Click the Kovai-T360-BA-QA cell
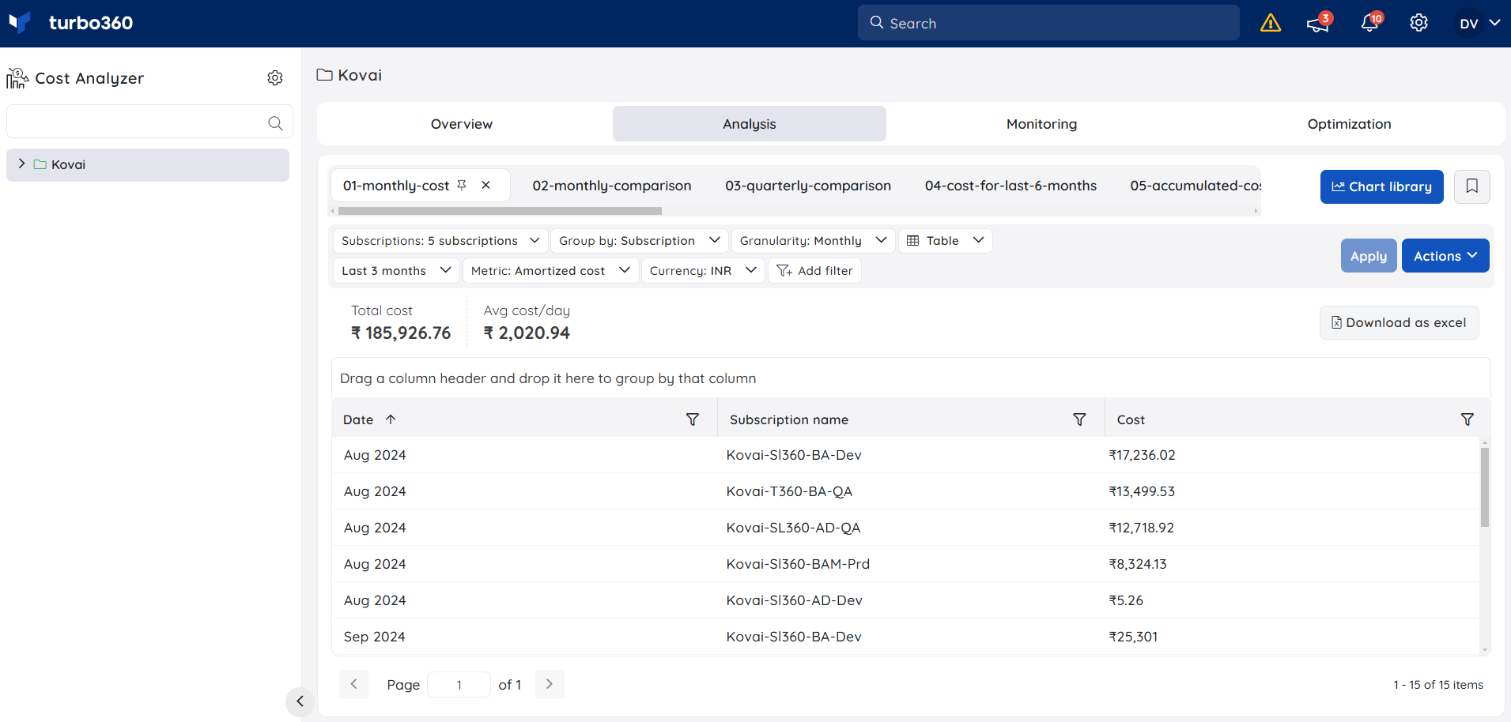This screenshot has width=1511, height=722. [789, 491]
